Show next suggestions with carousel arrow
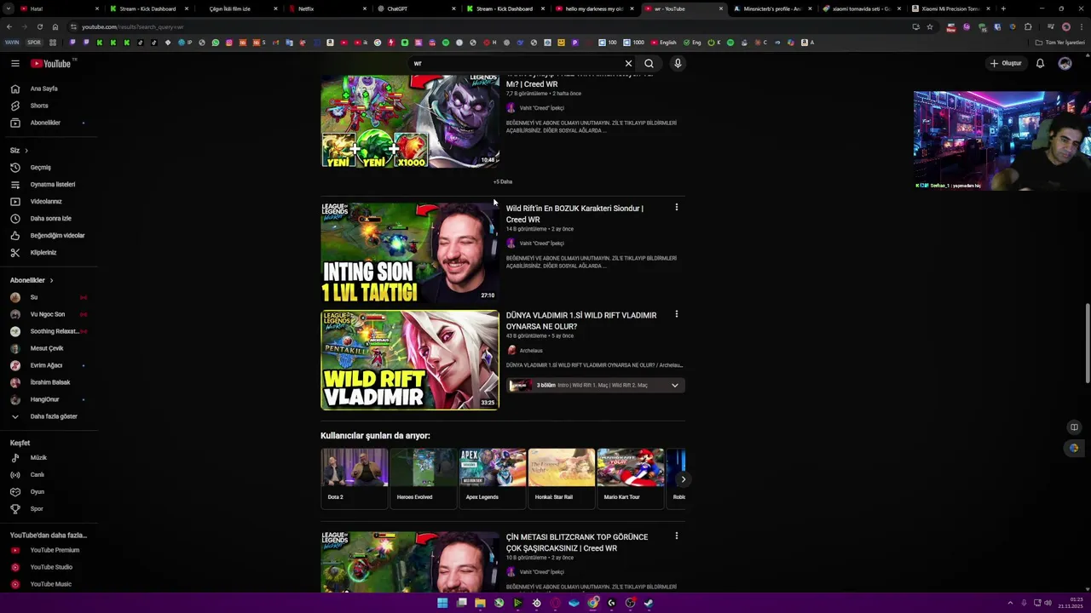1091x613 pixels. click(683, 479)
